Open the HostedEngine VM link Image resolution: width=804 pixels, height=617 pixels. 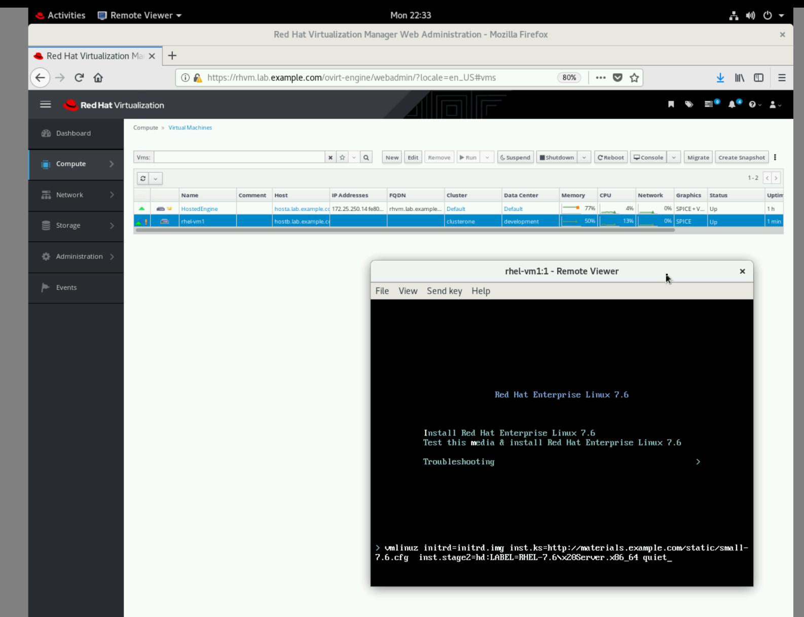pyautogui.click(x=199, y=209)
